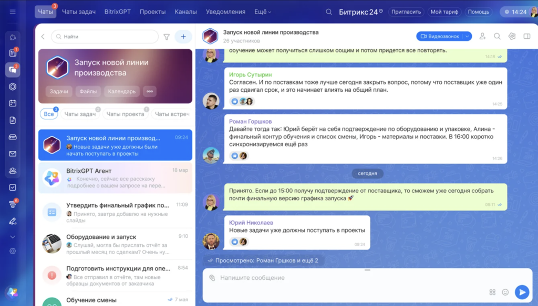The height and width of the screenshot is (306, 538).
Task: Open the three-dots more button in project card
Action: tap(150, 91)
